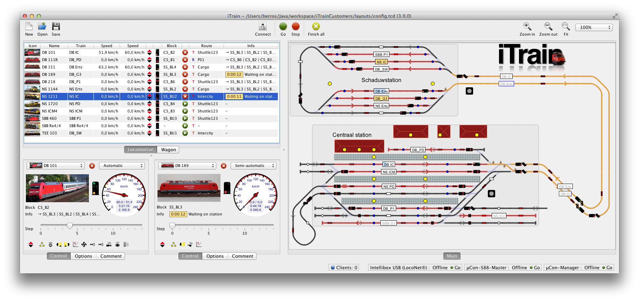Click red X next to DB 189 selector
The width and height of the screenshot is (639, 301).
pyautogui.click(x=224, y=166)
